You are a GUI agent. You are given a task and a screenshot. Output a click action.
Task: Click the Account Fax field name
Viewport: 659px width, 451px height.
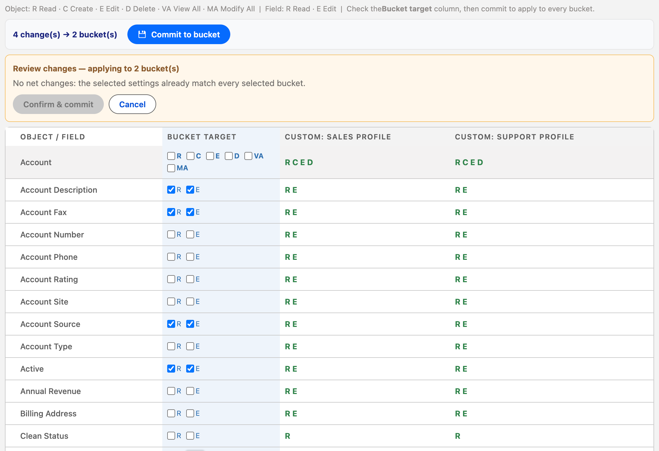43,212
